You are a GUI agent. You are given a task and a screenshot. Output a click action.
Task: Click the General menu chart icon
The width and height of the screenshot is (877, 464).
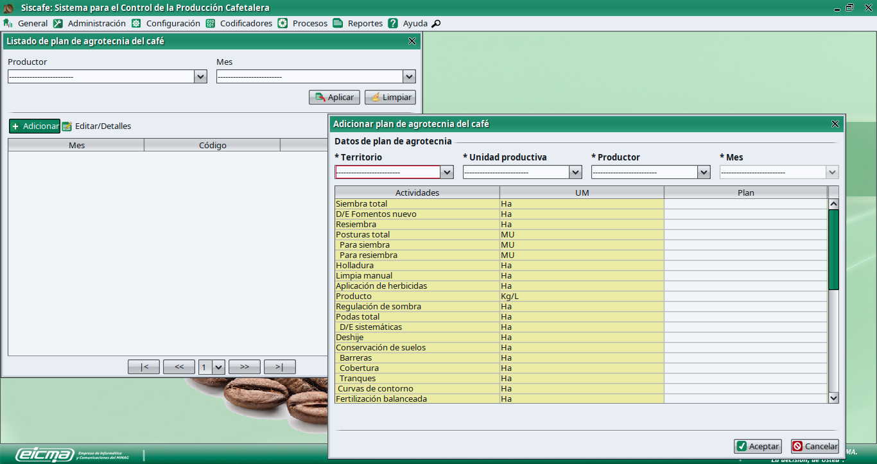[8, 23]
